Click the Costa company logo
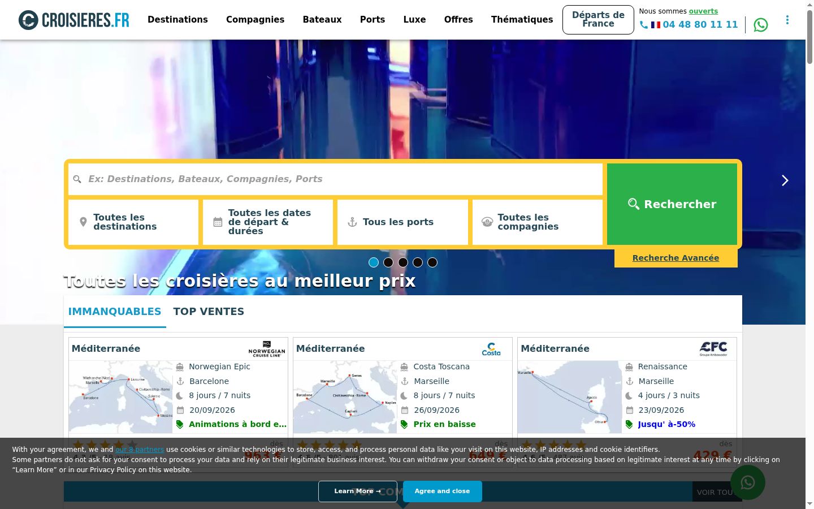The height and width of the screenshot is (509, 814). pyautogui.click(x=491, y=349)
